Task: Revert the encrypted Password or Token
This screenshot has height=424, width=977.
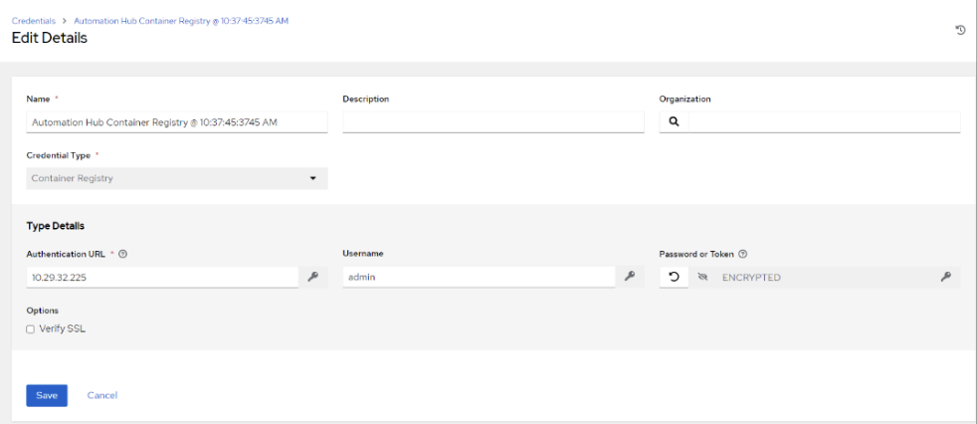Action: coord(675,277)
